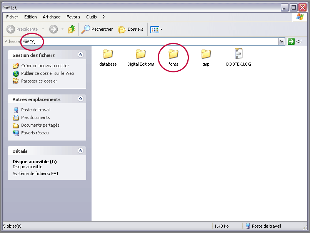Image resolution: width=310 pixels, height=233 pixels.
Task: Select the tmp folder
Action: point(206,58)
